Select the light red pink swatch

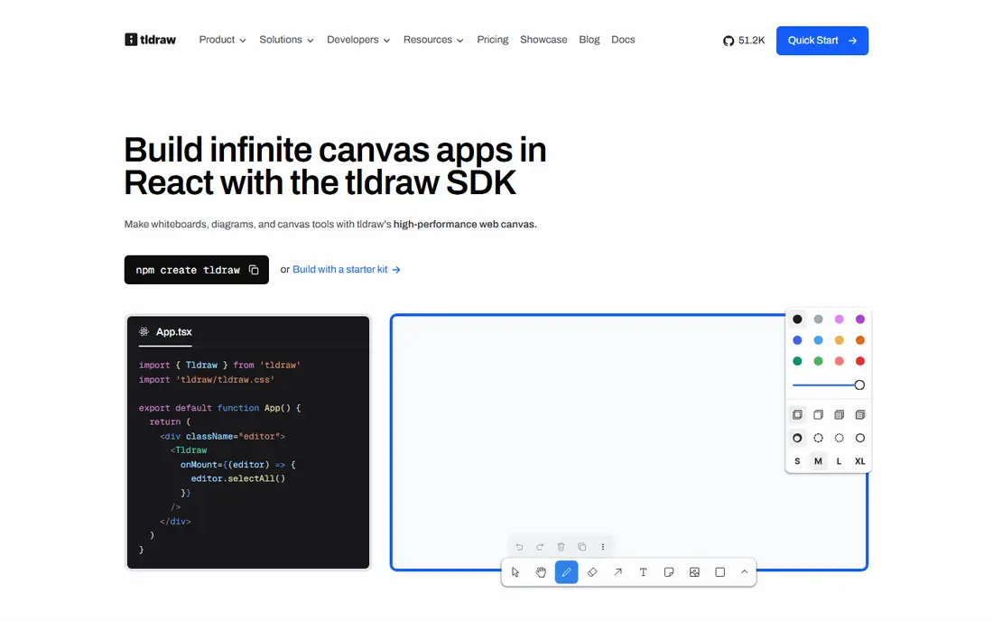pyautogui.click(x=840, y=361)
